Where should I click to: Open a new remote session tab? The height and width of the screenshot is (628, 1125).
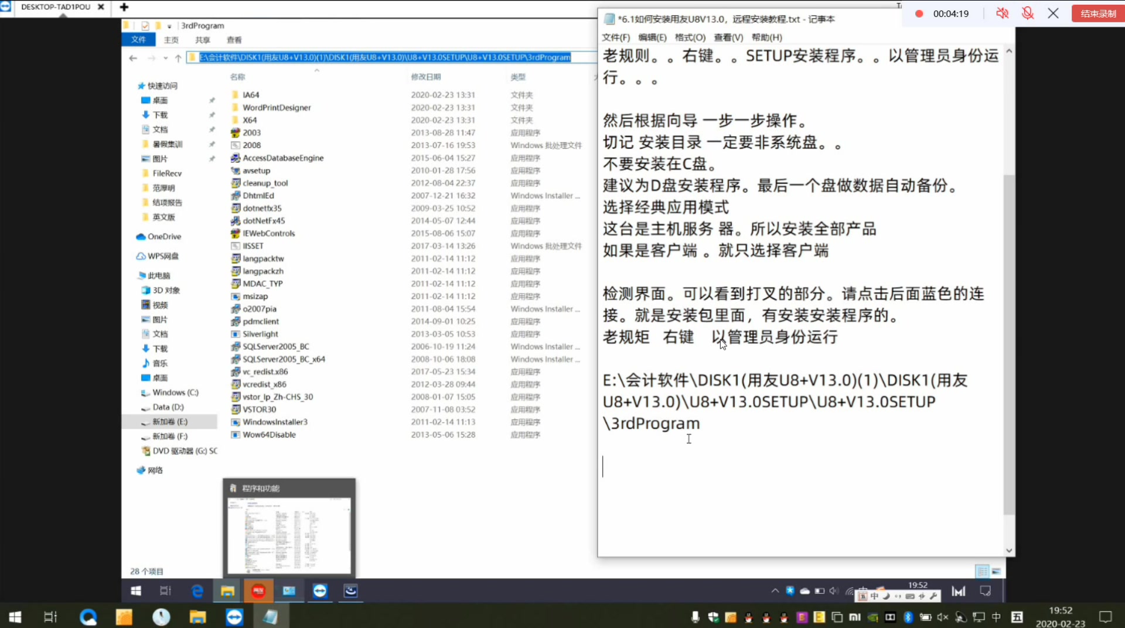(x=124, y=7)
